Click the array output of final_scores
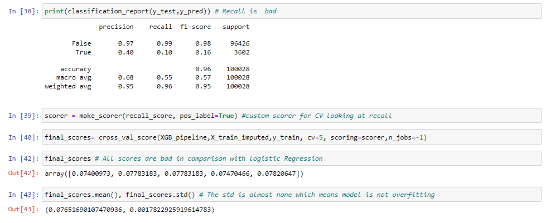The height and width of the screenshot is (223, 546). tap(174, 174)
